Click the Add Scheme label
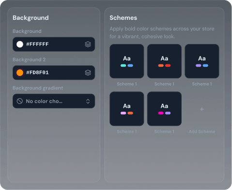 point(202,132)
